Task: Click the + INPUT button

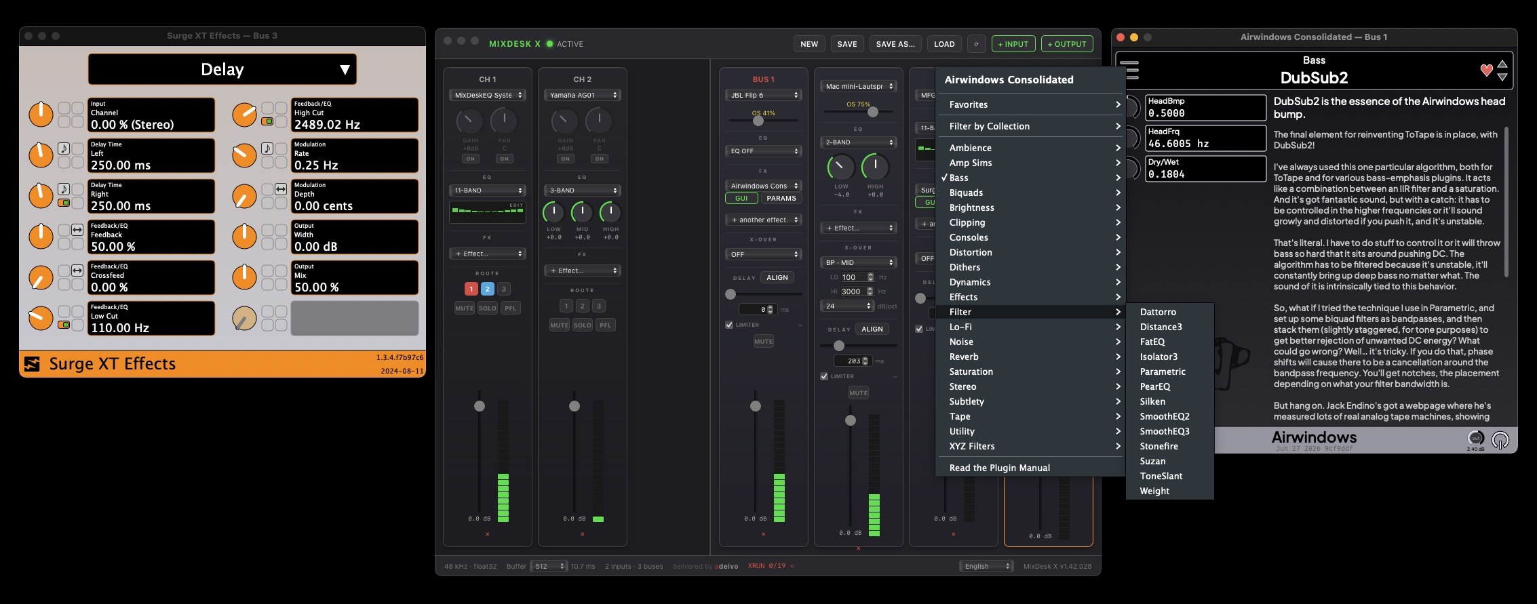Action: pos(1013,44)
